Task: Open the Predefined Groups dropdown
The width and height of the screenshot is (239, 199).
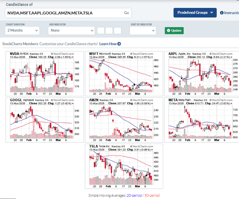Action: point(195,13)
